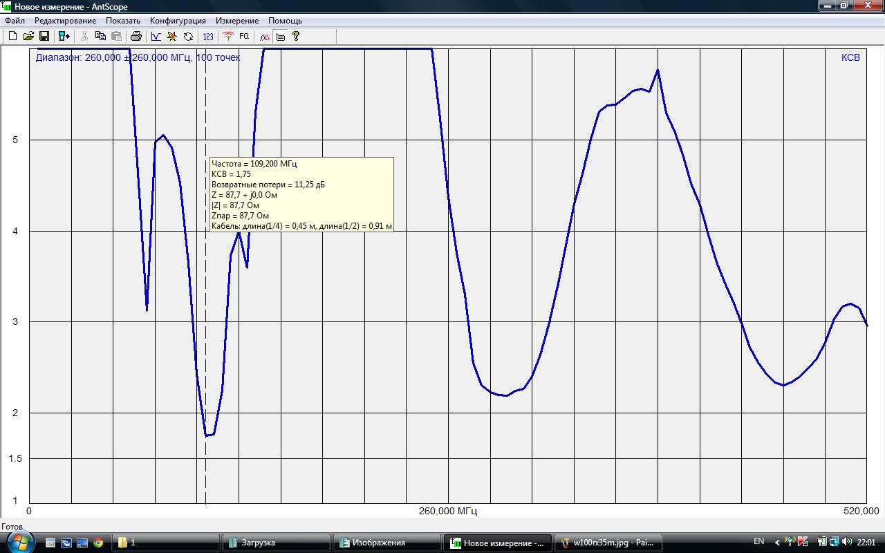Click the |Z| = 87,7 Ом line
The image size is (885, 553).
235,205
